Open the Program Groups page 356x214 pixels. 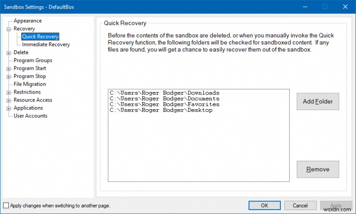point(33,60)
